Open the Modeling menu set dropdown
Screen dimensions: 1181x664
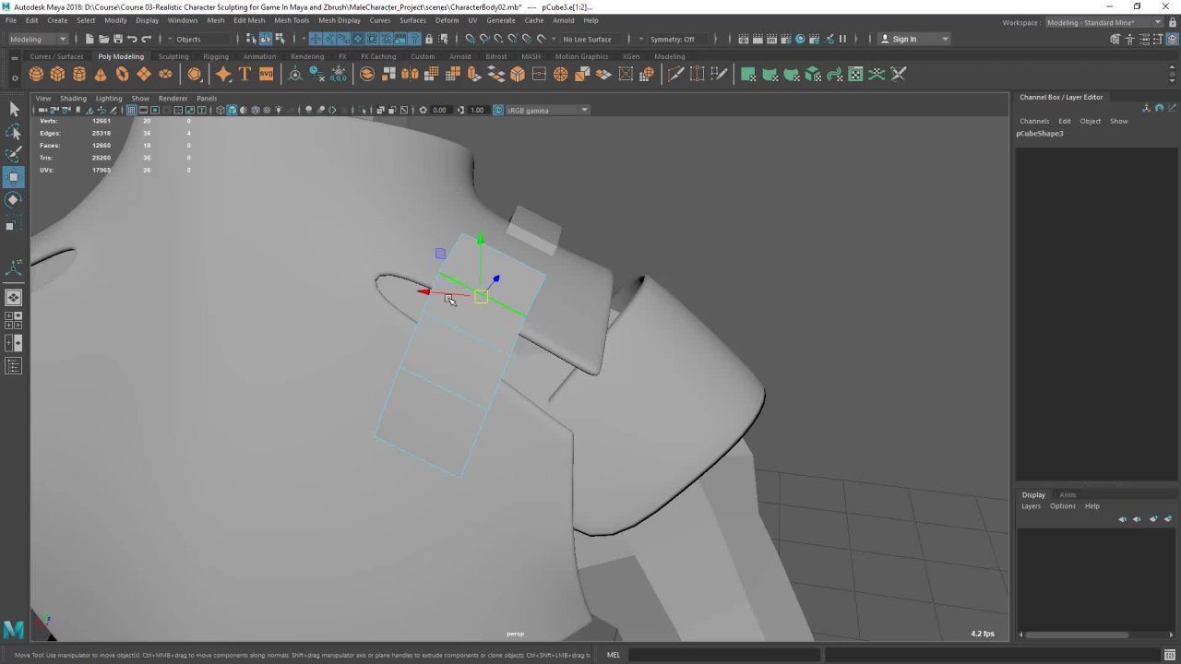click(37, 39)
